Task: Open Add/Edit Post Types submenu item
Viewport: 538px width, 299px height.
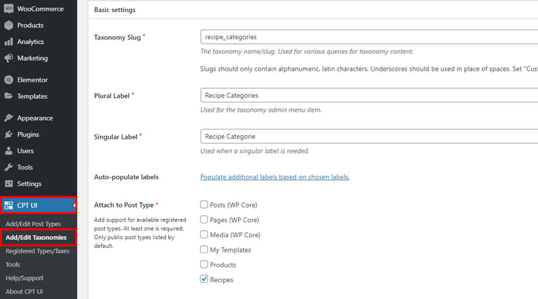Action: (33, 224)
